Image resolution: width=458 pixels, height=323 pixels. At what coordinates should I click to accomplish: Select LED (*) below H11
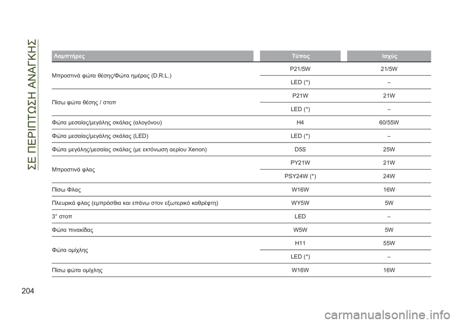(x=300, y=257)
